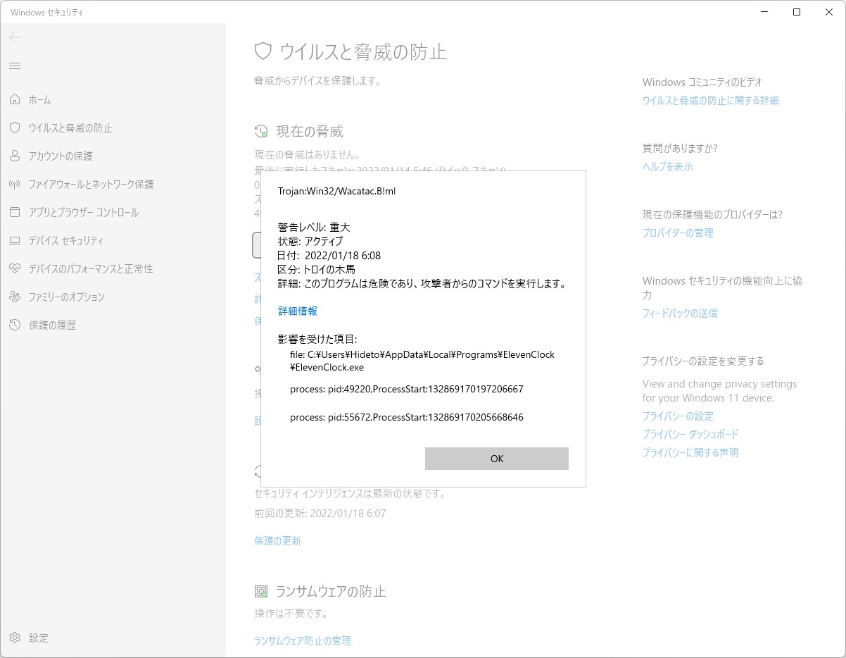Open プライバシー ダッシュボード
This screenshot has height=658, width=846.
coord(690,435)
